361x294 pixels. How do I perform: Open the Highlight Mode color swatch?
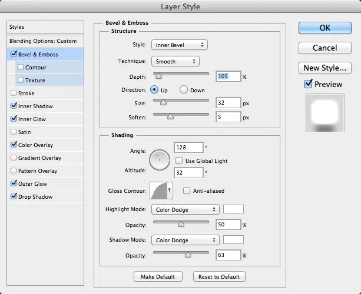coord(233,209)
